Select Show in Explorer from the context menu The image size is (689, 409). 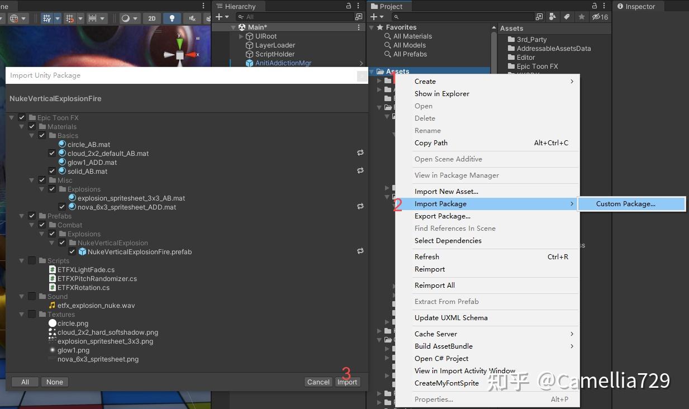(x=442, y=93)
